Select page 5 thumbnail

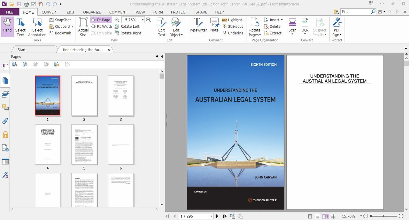84,144
